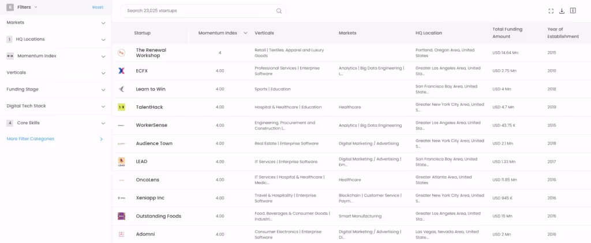Click the Outstanding Foods logo

[x=121, y=216]
